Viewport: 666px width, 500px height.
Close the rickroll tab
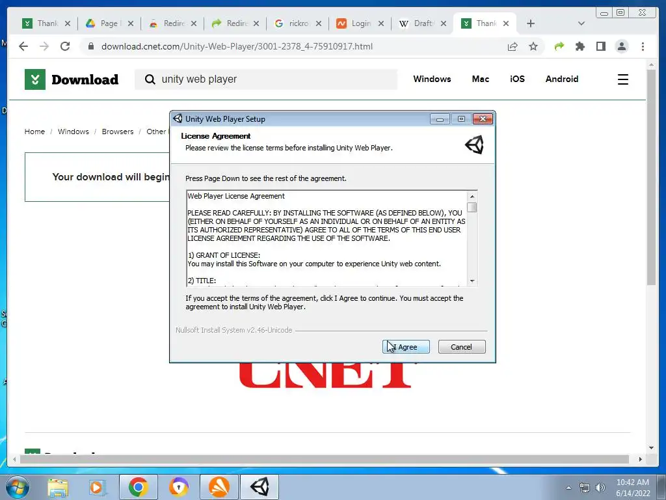(319, 24)
